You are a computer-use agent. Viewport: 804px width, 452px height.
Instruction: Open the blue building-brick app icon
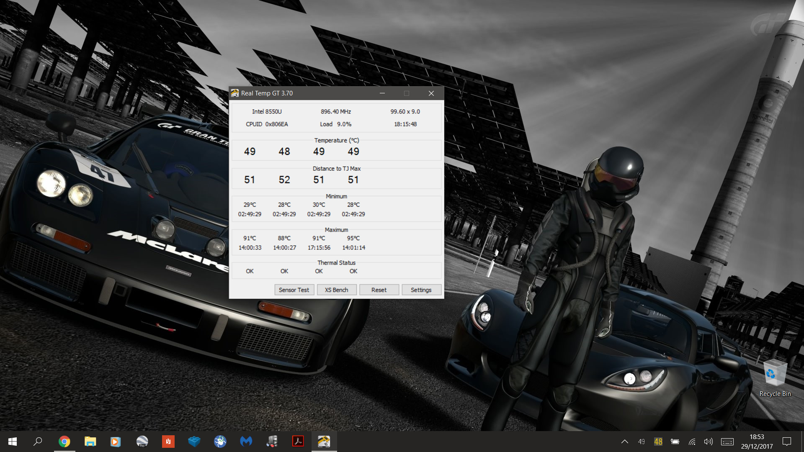tap(194, 442)
